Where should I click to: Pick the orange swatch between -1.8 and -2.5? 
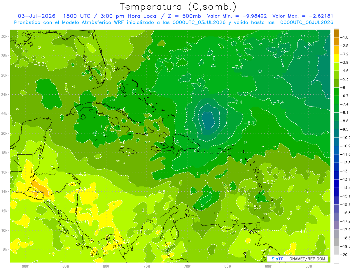(x=336, y=41)
